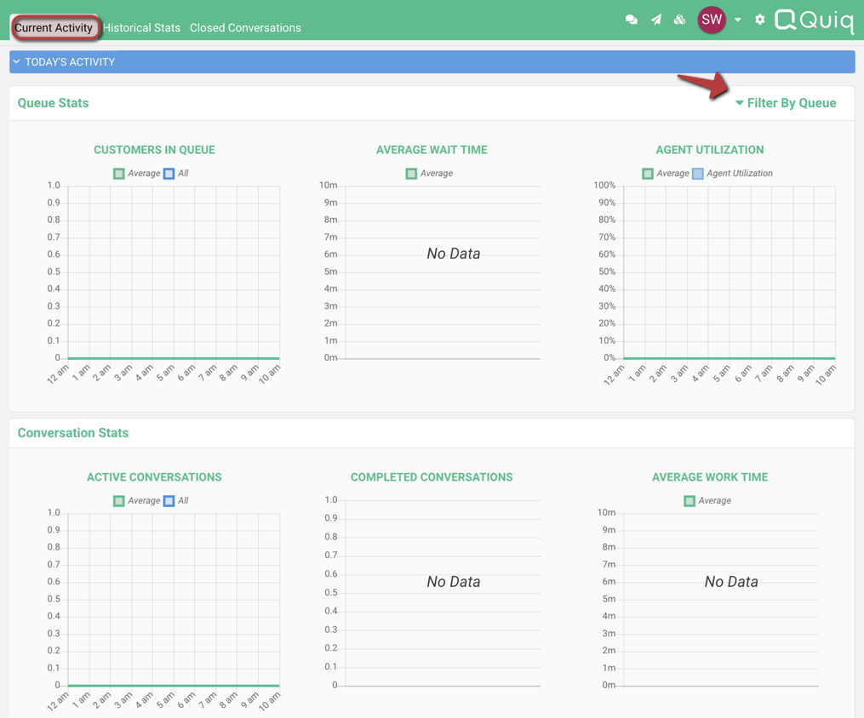Open the account caret beside SW avatar
This screenshot has height=718, width=864.
tap(738, 20)
